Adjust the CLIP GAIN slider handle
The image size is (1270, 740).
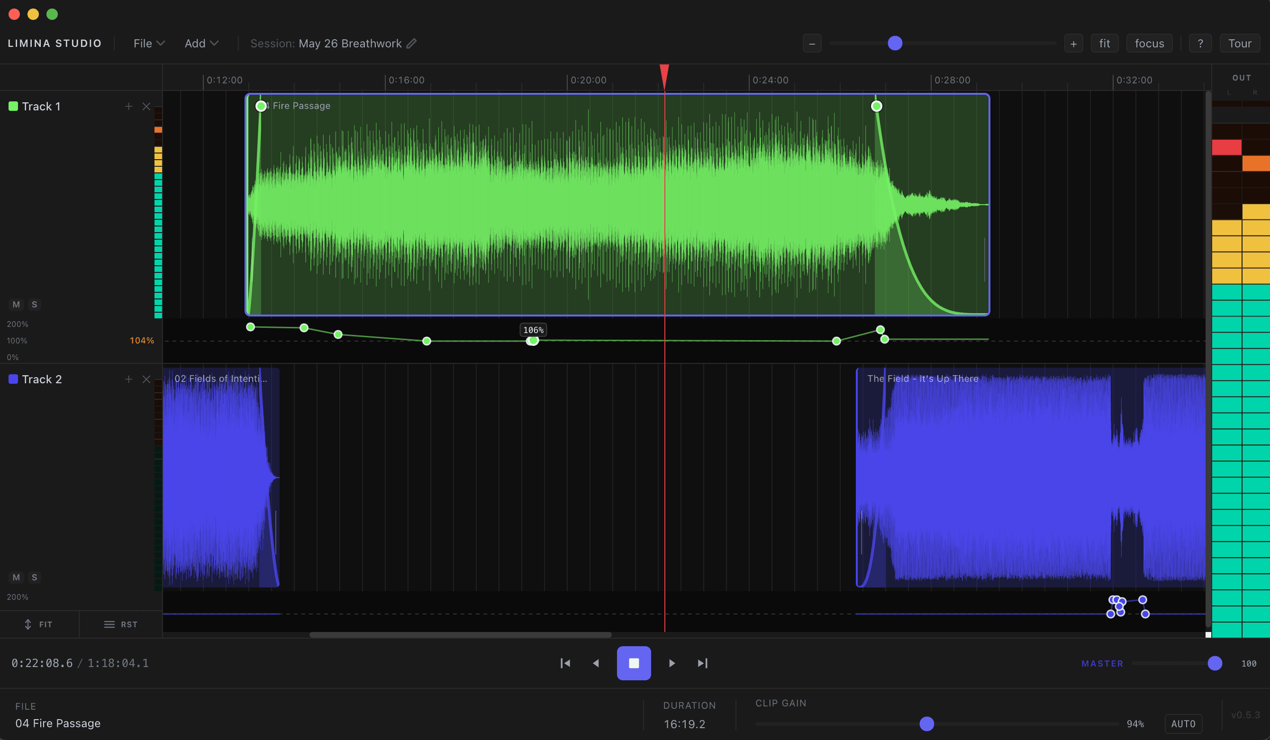(x=926, y=723)
